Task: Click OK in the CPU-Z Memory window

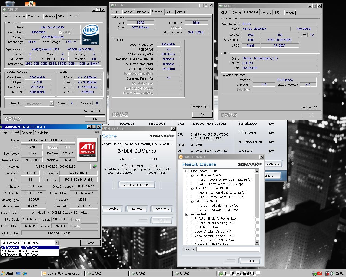Action: (x=202, y=115)
